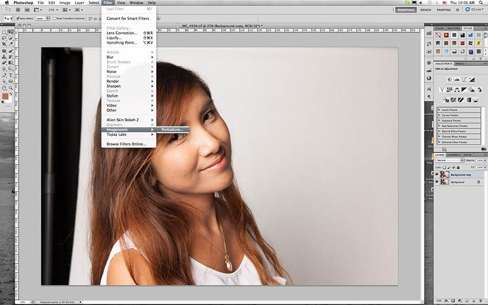The image size is (488, 305).
Task: Click the Design workspace button
Action: (x=426, y=10)
